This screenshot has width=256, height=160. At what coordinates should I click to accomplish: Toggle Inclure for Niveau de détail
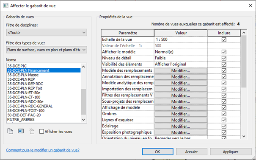224,58
